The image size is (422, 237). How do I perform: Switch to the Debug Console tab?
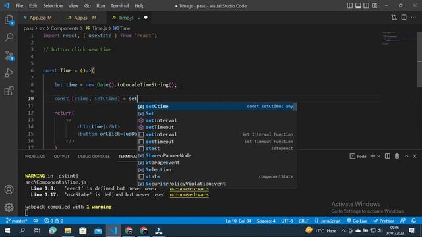[x=94, y=157]
